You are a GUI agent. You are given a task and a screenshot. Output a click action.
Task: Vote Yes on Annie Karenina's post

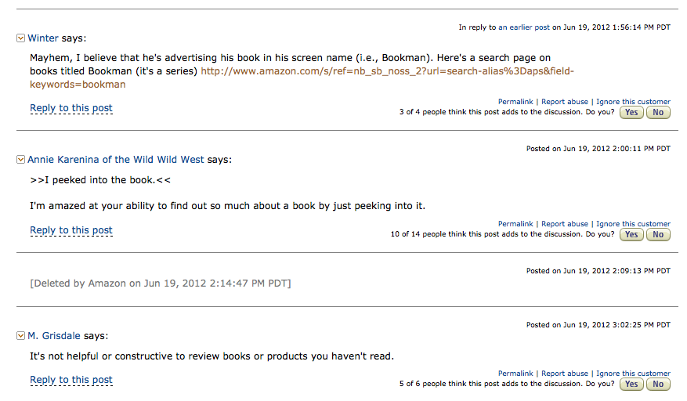631,234
